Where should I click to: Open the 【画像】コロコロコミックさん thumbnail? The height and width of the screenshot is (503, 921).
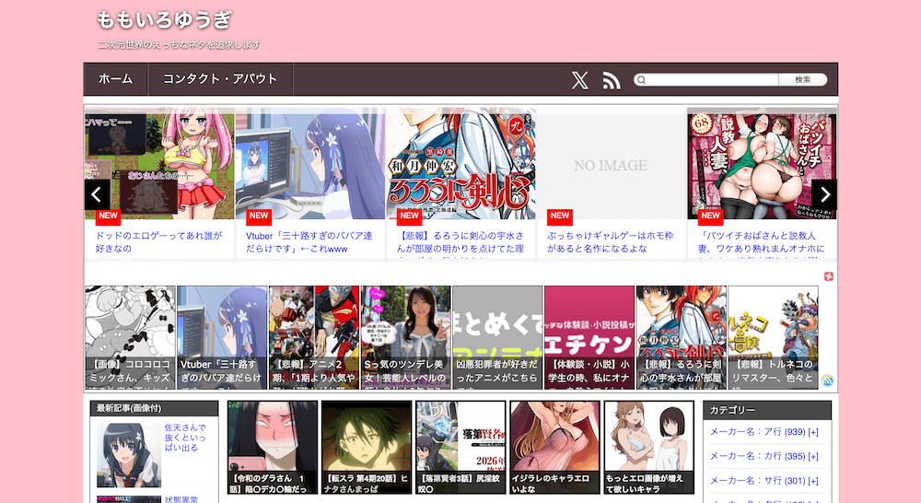click(130, 337)
